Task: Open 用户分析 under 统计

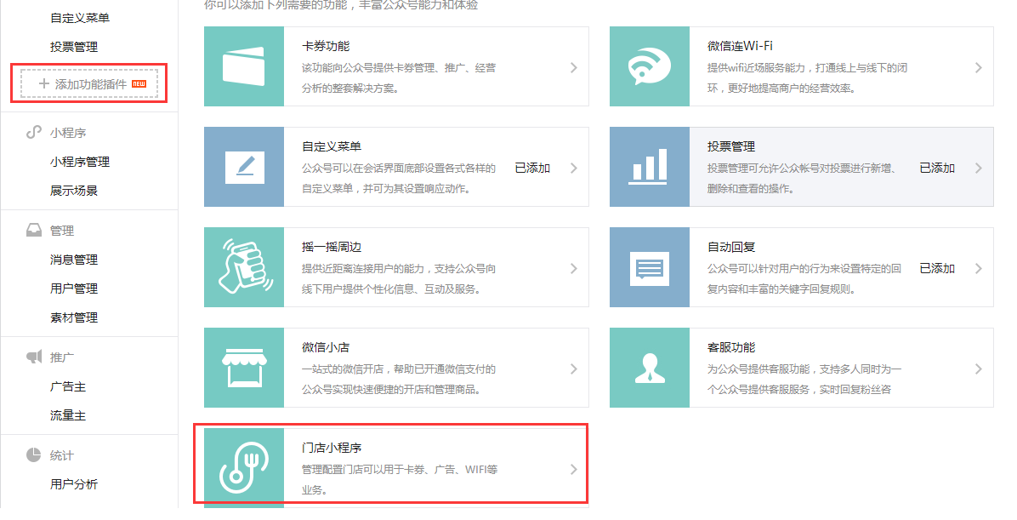Action: (74, 484)
